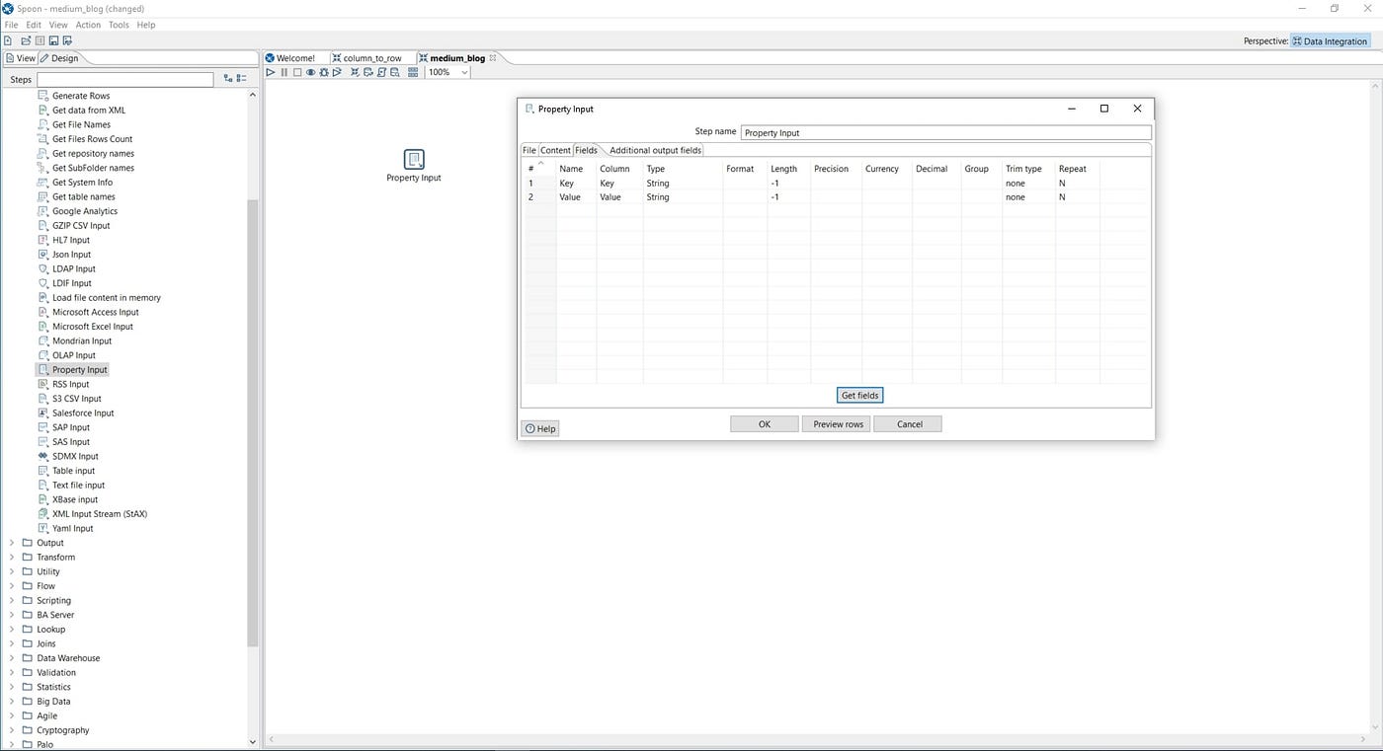Viewport: 1383px width, 751px height.
Task: Open the Tools menu
Action: (119, 25)
